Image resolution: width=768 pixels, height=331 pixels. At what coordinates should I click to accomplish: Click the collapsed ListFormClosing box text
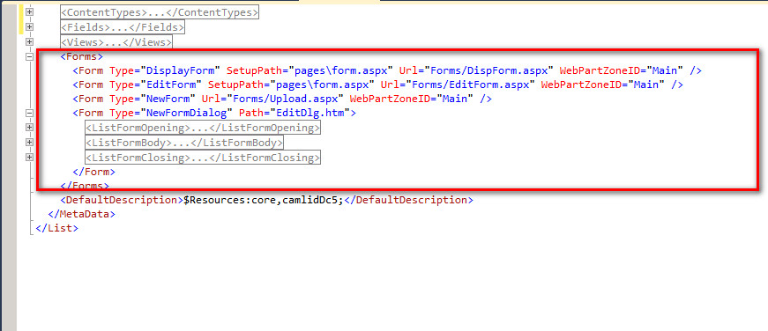[203, 158]
